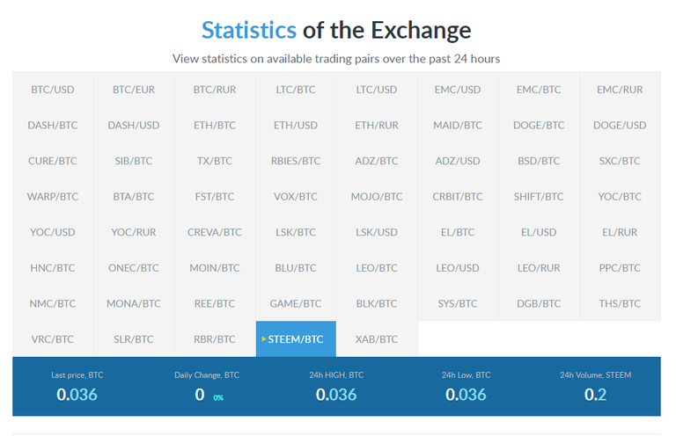This screenshot has height=436, width=676.
Task: Show LSK/USD statistics
Action: (377, 232)
